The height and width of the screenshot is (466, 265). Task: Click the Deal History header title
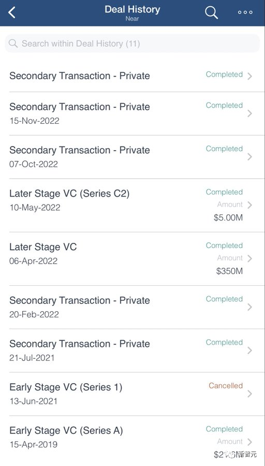pyautogui.click(x=132, y=9)
